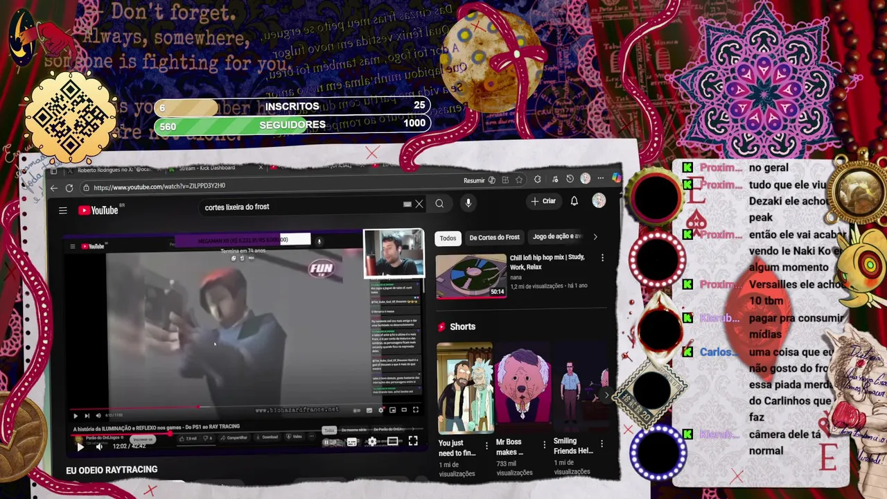Open Chill lofi hip hop mix thumbnail
The height and width of the screenshot is (499, 887).
(x=471, y=277)
